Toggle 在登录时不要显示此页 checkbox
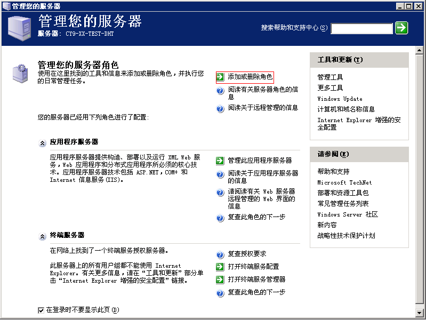 [41, 310]
